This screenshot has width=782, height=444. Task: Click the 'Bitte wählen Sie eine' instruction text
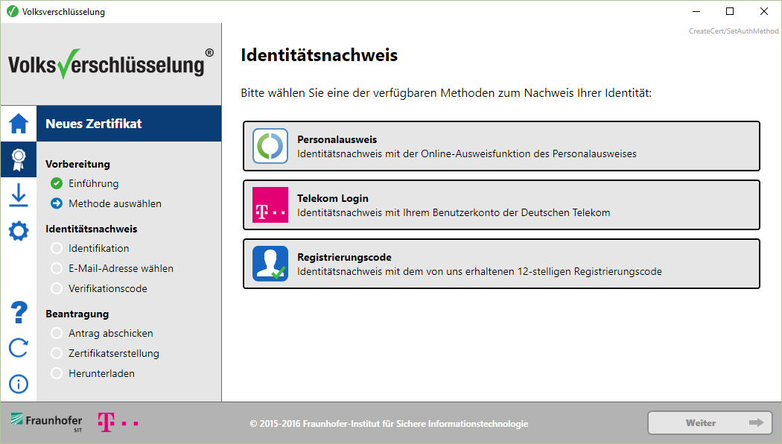[x=446, y=93]
